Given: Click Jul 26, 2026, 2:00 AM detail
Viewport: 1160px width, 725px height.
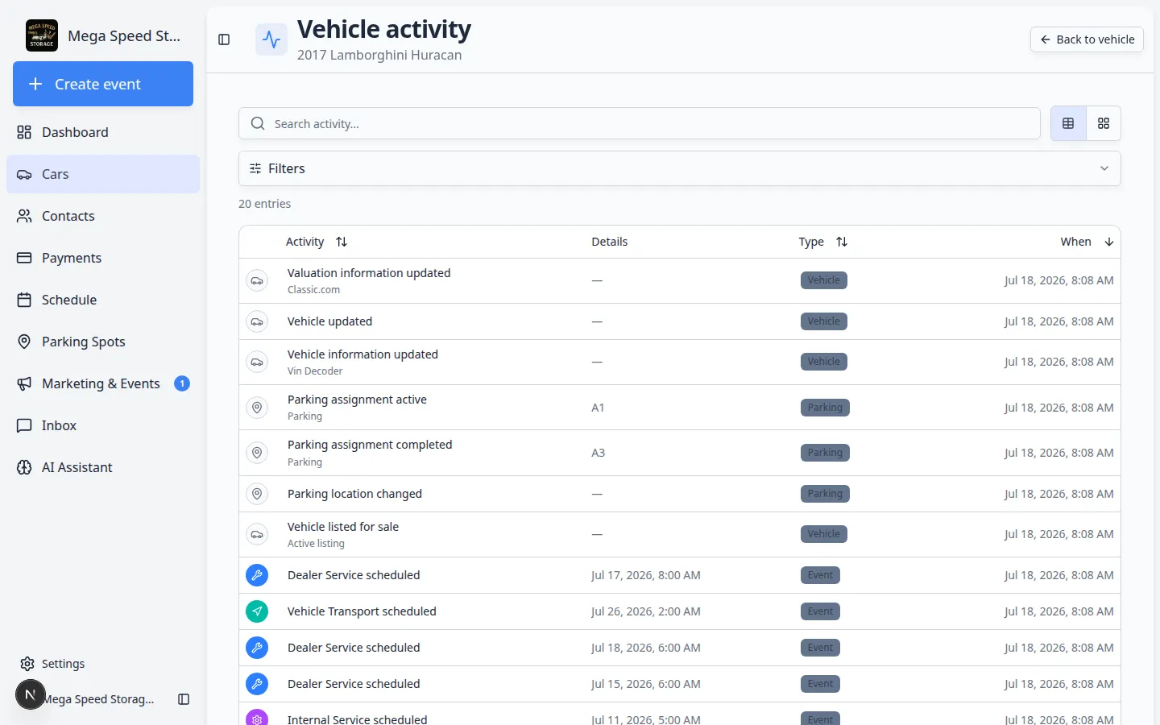Looking at the screenshot, I should coord(646,611).
